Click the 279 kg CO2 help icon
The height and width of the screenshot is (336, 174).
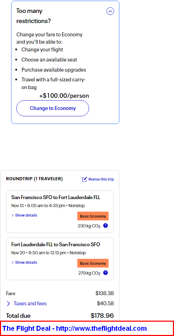[x=105, y=272]
